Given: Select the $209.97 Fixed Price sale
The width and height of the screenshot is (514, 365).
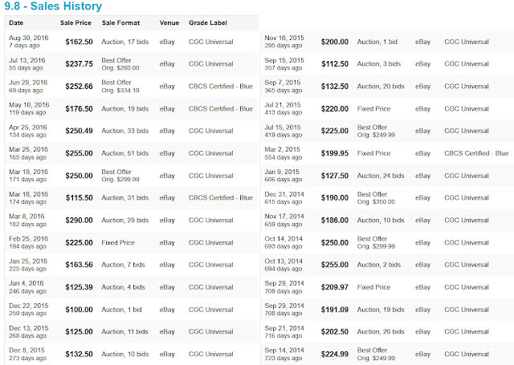Looking at the screenshot, I should 335,287.
